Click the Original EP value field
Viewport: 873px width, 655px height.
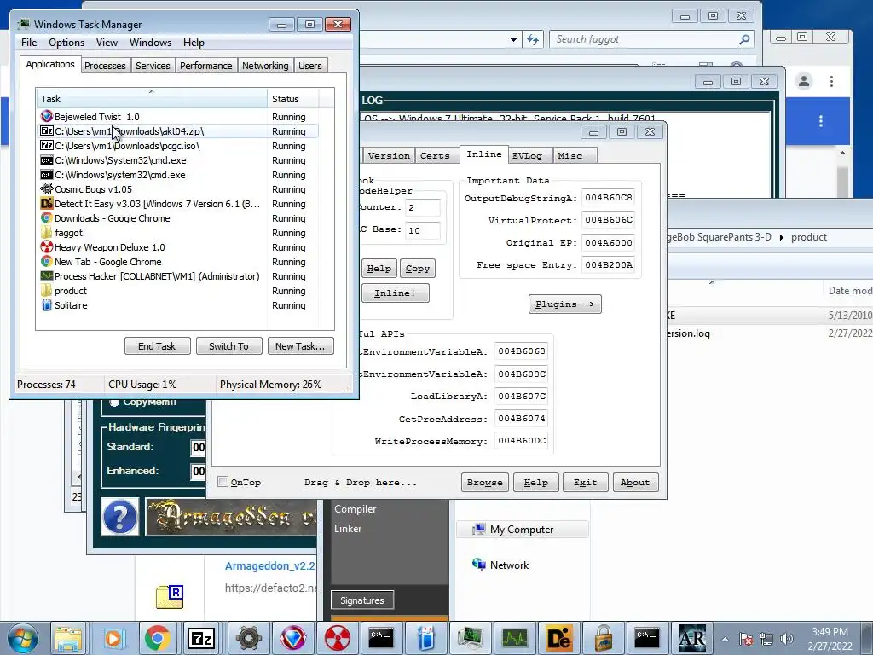[609, 242]
